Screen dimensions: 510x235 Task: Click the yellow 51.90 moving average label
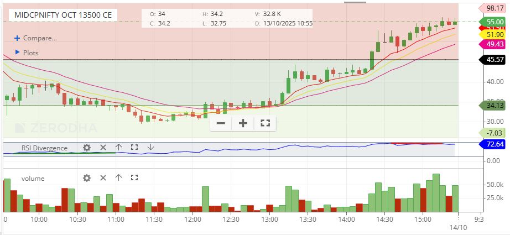click(491, 34)
